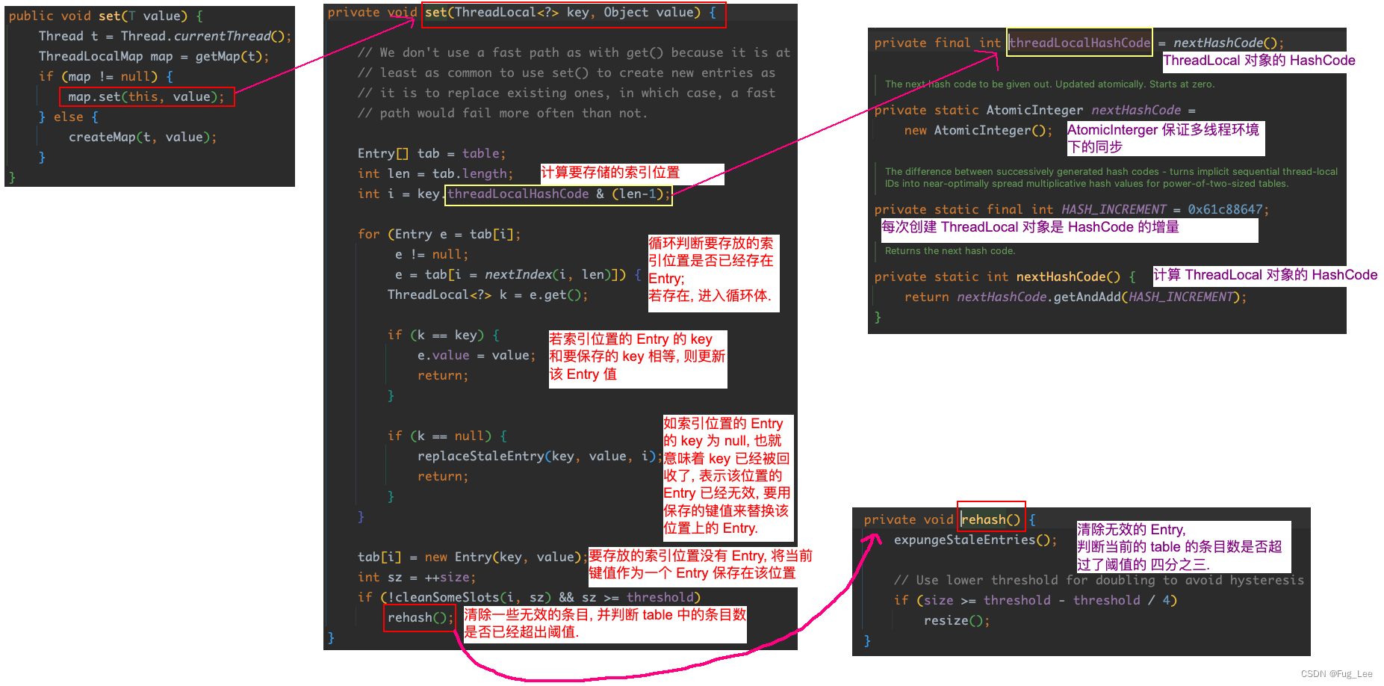
Task: Click the 'return;' below replaceStaleEntry call
Action: [x=443, y=476]
